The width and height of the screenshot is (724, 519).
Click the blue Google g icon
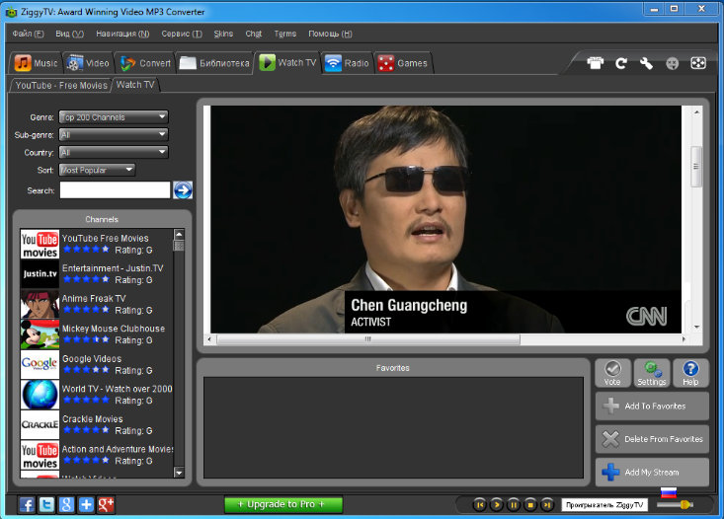tap(66, 505)
